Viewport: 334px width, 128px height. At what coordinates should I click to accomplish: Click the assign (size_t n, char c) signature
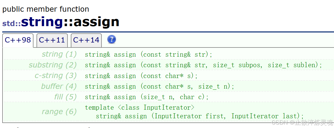(147, 97)
